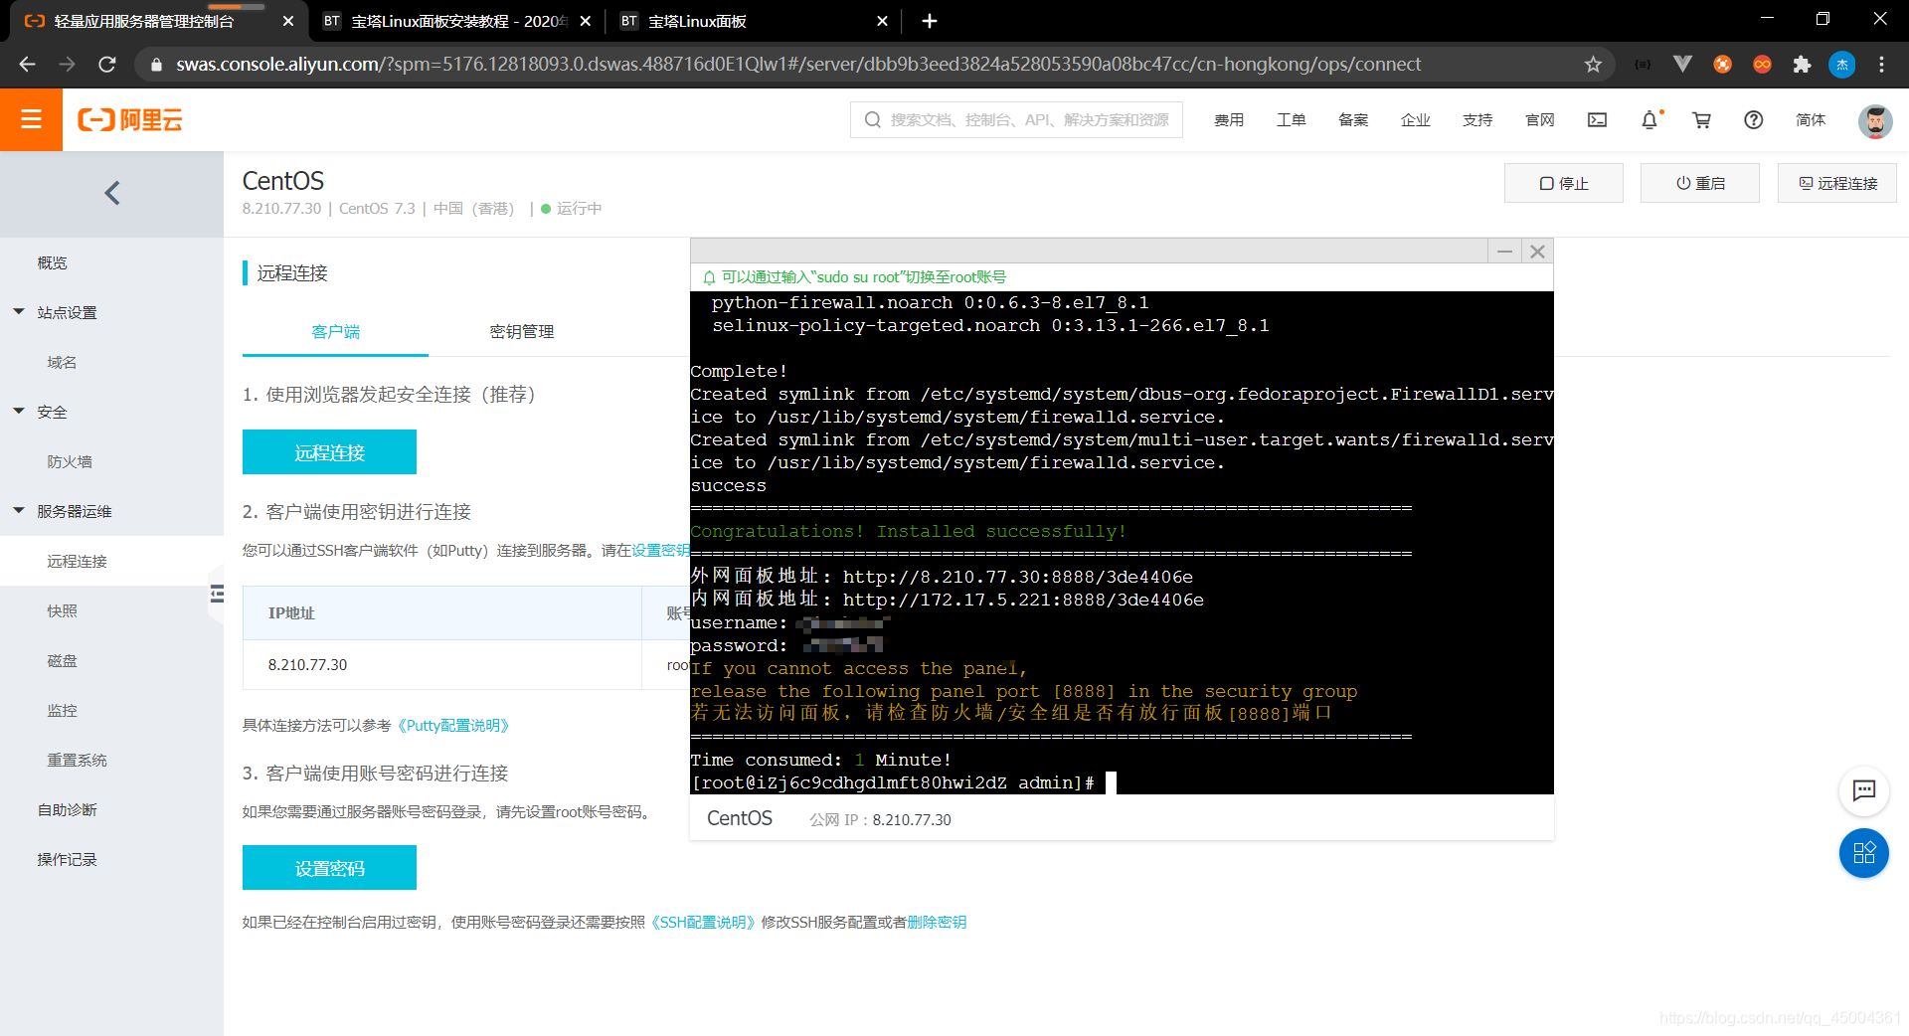This screenshot has width=1909, height=1036.
Task: Open the 快照 sidebar item
Action: pyautogui.click(x=62, y=610)
